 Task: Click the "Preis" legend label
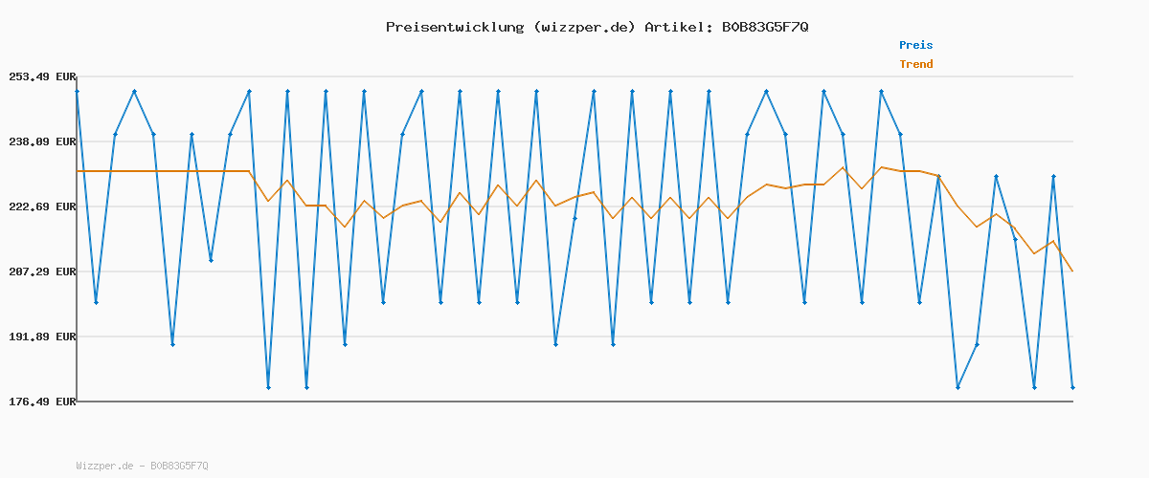coord(915,45)
